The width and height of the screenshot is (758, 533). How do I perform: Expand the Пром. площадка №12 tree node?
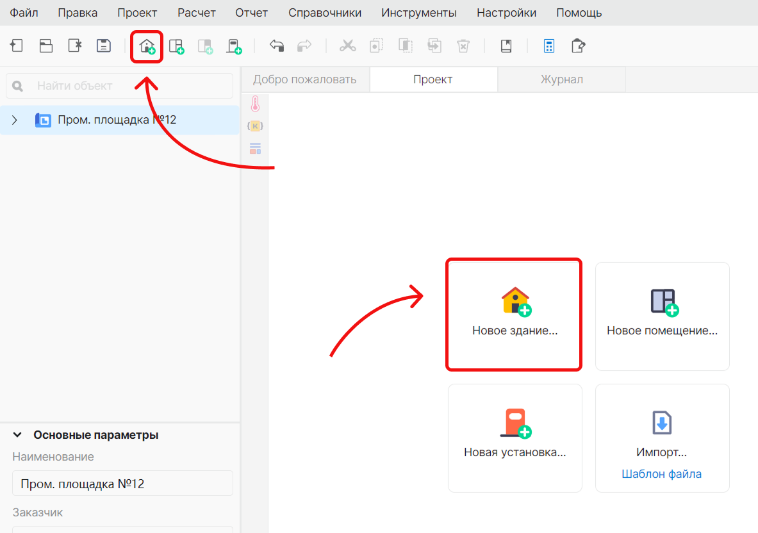pyautogui.click(x=15, y=120)
